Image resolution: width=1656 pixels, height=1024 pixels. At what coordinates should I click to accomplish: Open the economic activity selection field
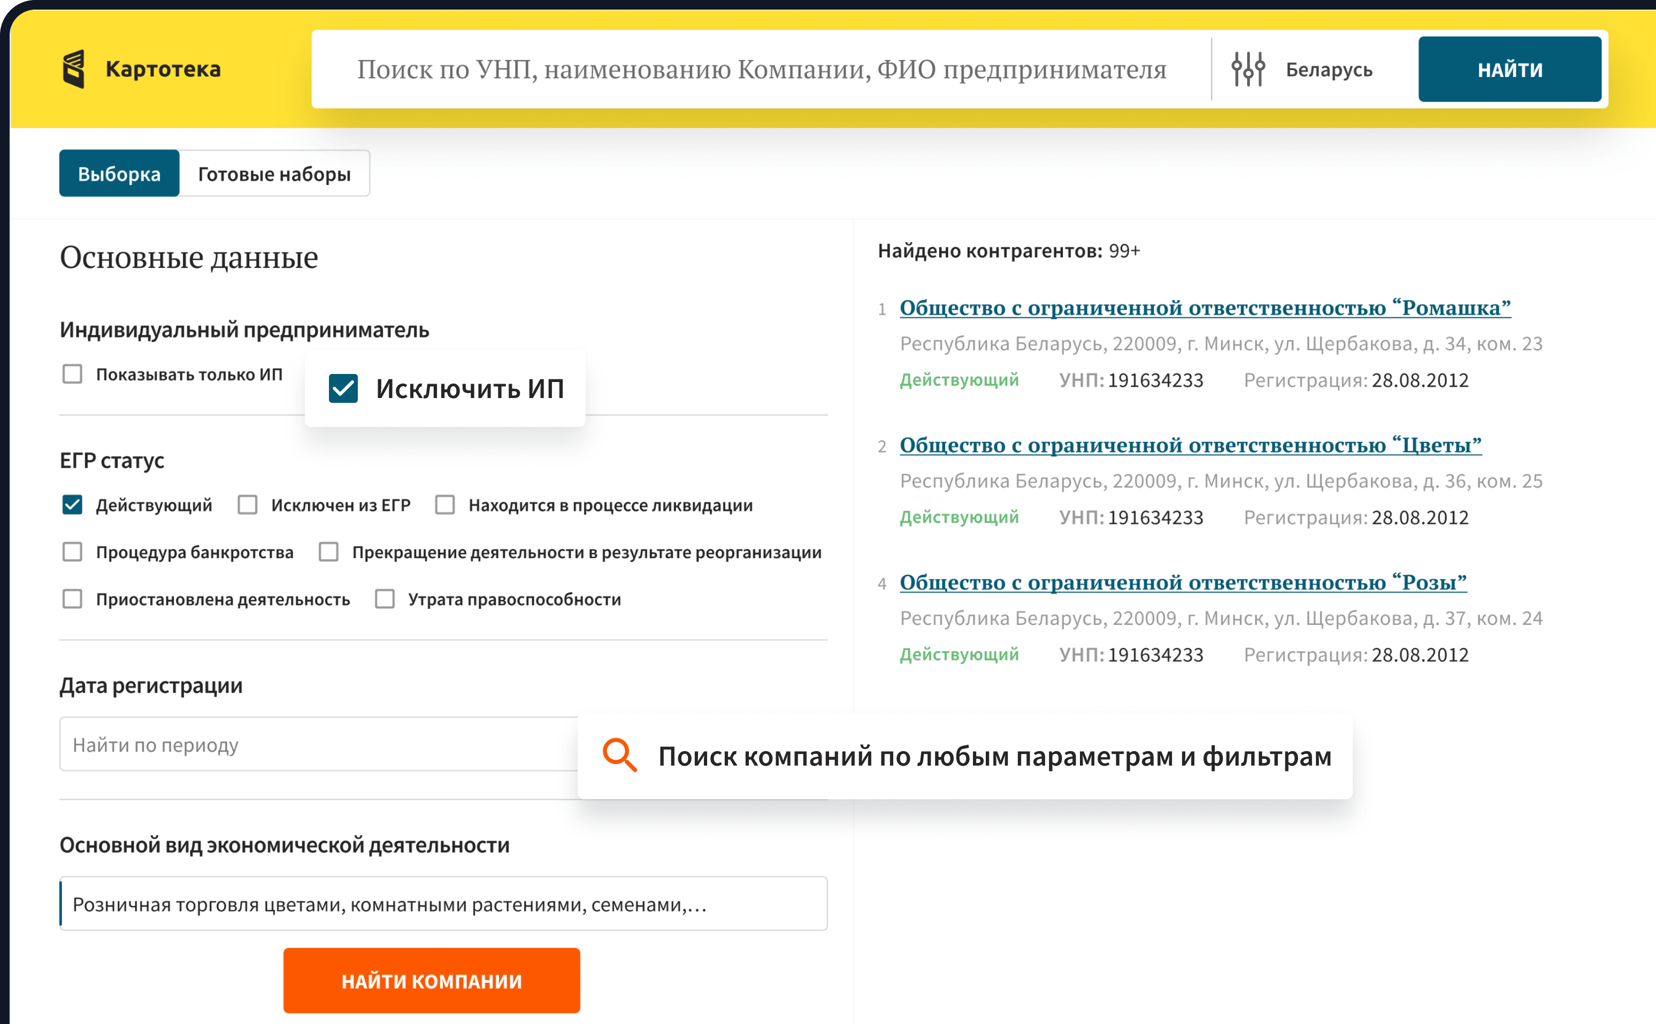coord(443,904)
